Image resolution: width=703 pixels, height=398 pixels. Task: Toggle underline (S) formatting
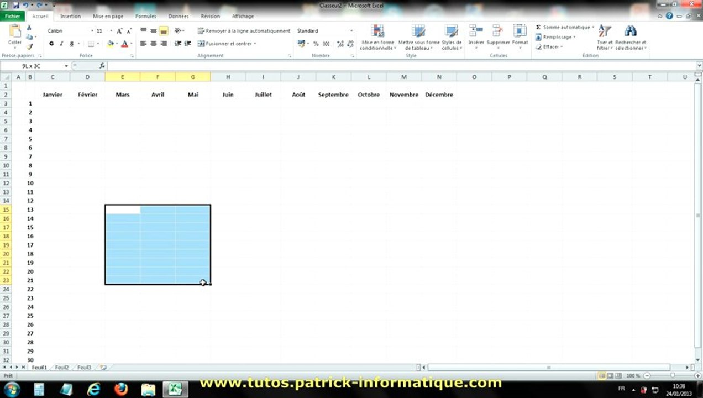pyautogui.click(x=72, y=44)
